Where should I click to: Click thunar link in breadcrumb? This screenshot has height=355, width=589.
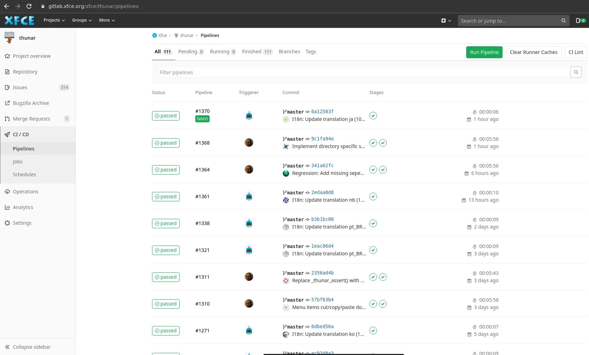[187, 36]
